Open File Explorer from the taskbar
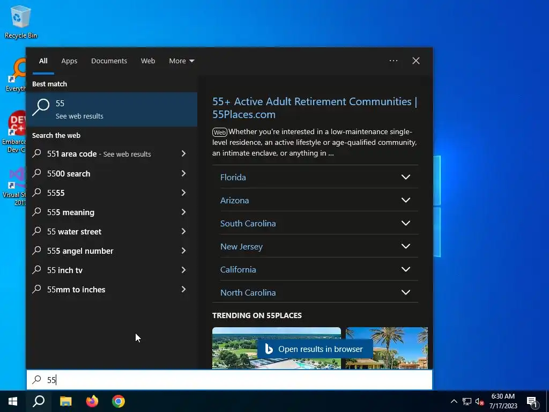The width and height of the screenshot is (549, 412). pos(65,401)
